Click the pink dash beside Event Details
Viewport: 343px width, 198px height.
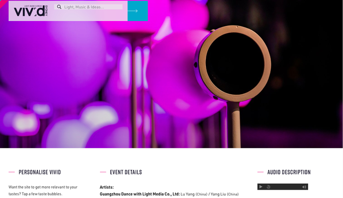(x=103, y=172)
